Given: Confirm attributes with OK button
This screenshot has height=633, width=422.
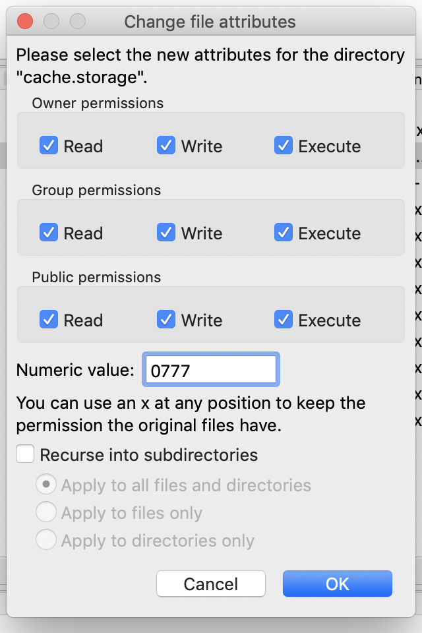Looking at the screenshot, I should coord(337,584).
